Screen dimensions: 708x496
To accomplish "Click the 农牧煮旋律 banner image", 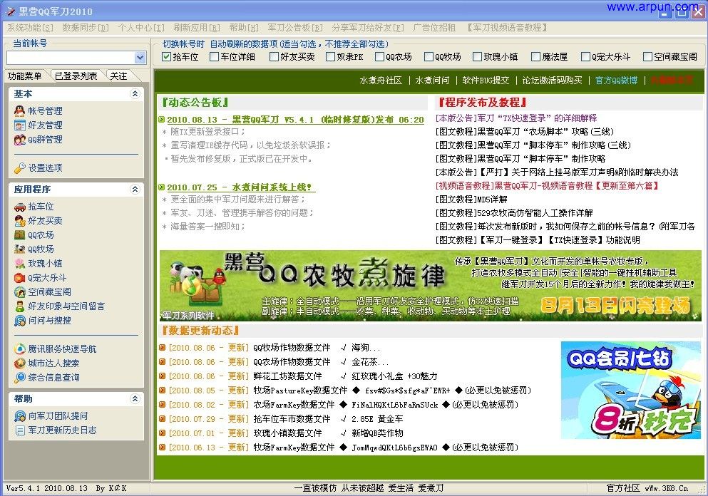I will [431, 286].
